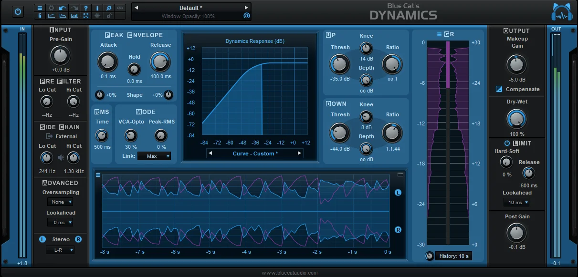The image size is (578, 277).
Task: Click the Blue Cat headphones logo
Action: pos(561,11)
